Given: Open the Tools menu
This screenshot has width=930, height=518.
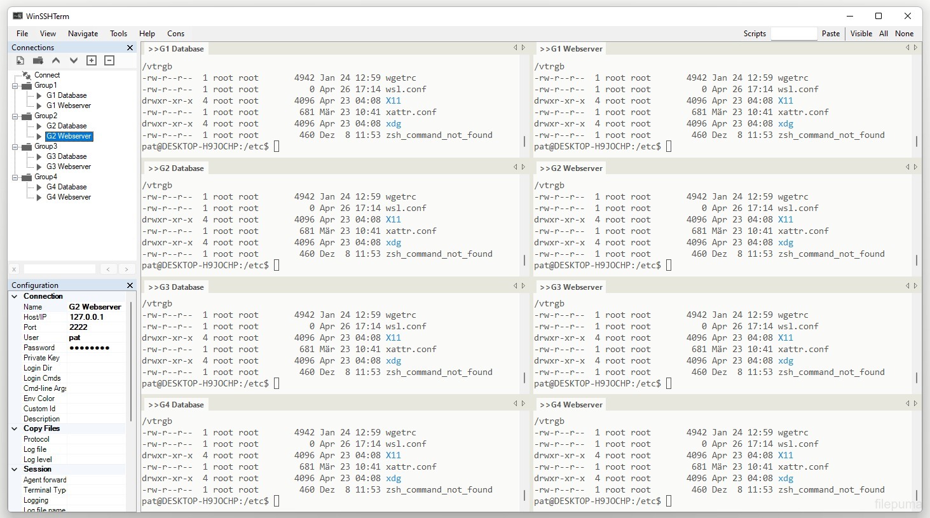Looking at the screenshot, I should [x=118, y=34].
